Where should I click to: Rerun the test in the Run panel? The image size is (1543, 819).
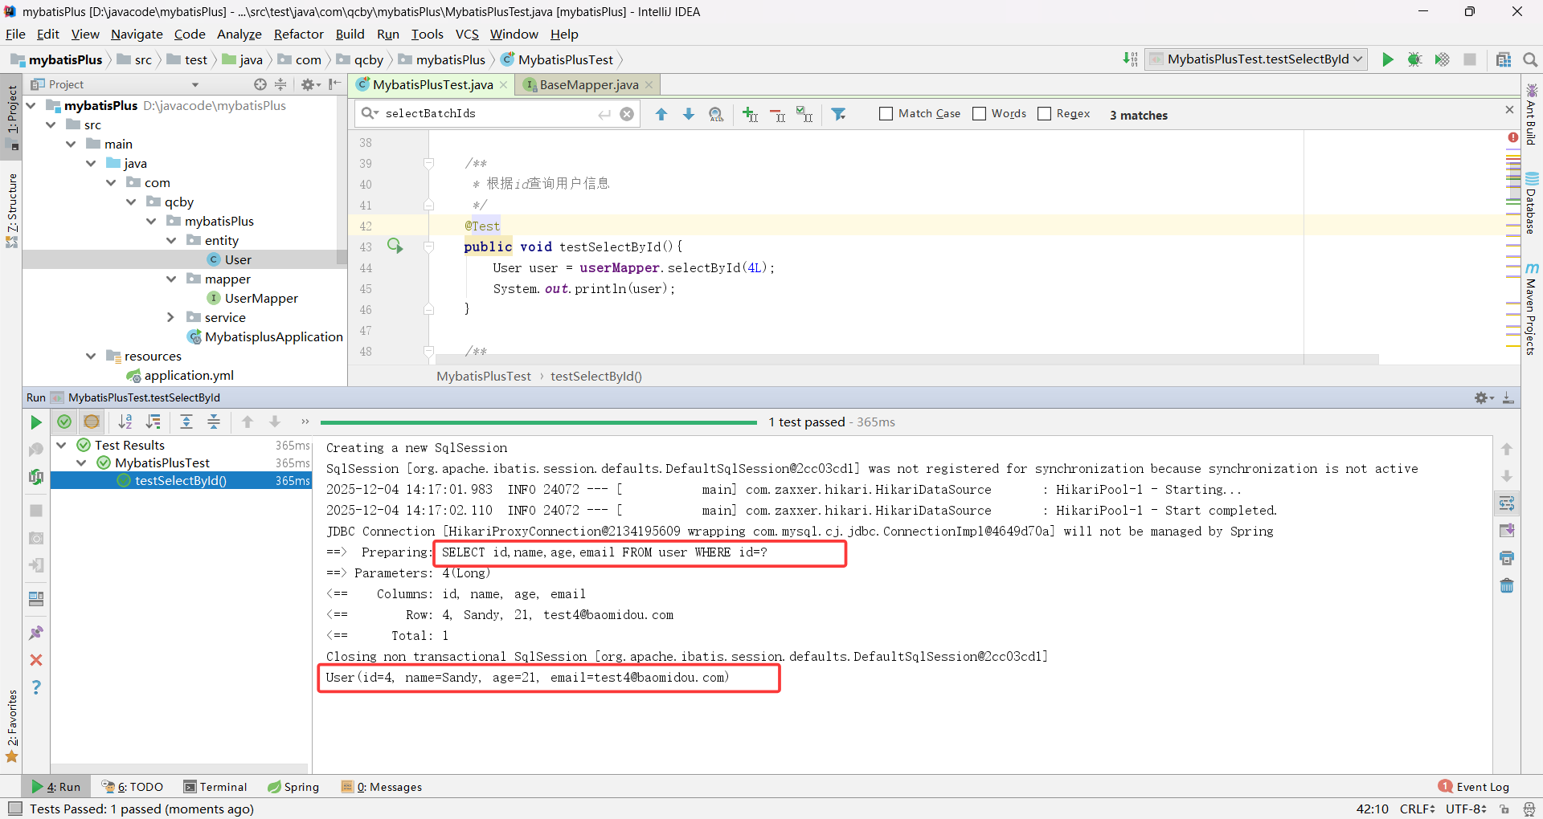[35, 422]
